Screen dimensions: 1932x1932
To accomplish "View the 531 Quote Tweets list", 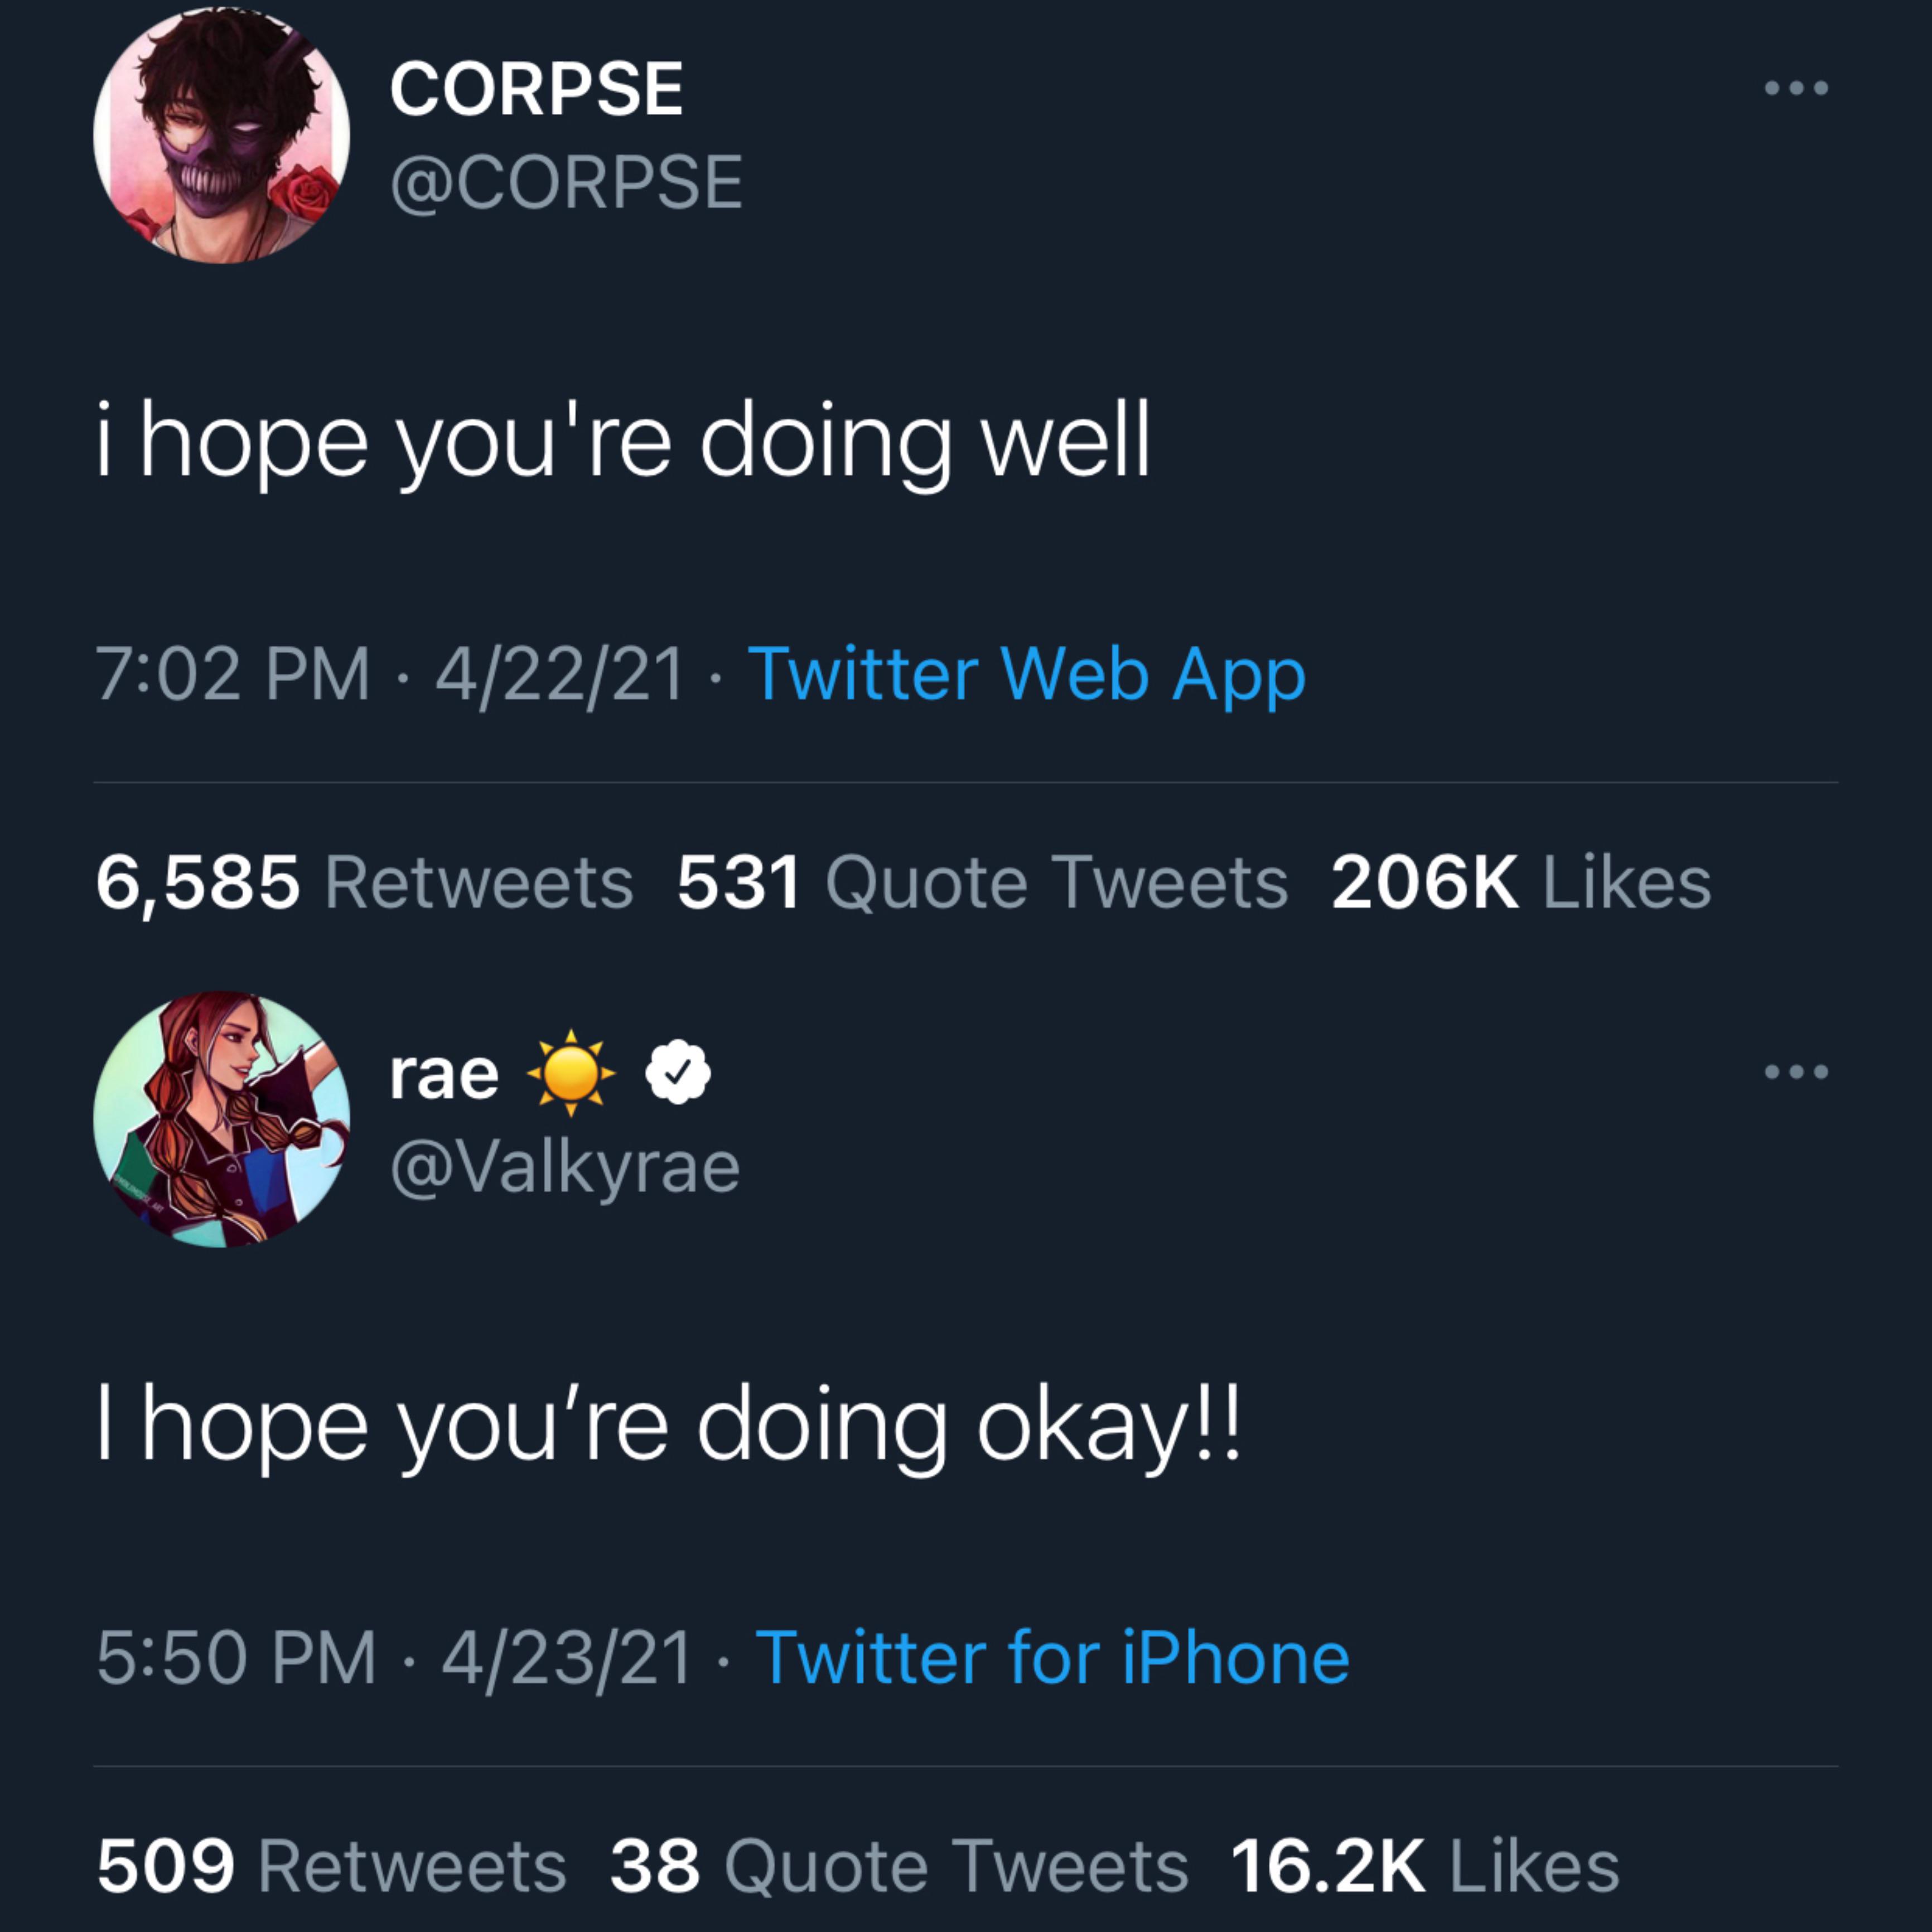I will pos(982,883).
